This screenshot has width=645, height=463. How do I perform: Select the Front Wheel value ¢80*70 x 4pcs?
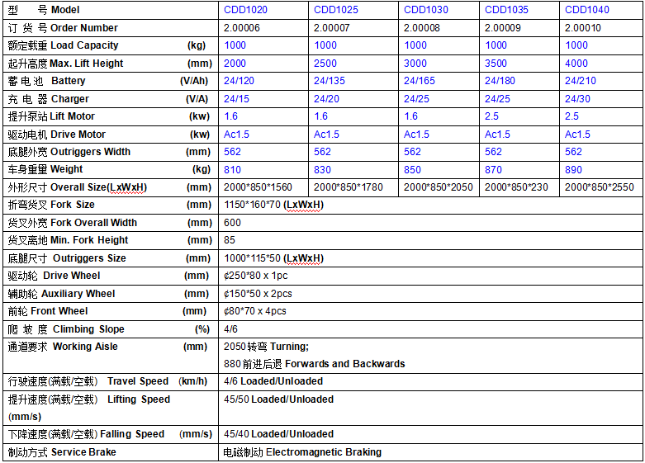coord(254,311)
